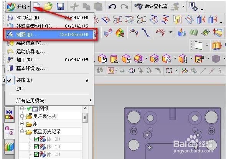Viewport: 226px width, 159px height.
Task: Uncheck the 体 (1) checkbox
Action: coord(36,147)
